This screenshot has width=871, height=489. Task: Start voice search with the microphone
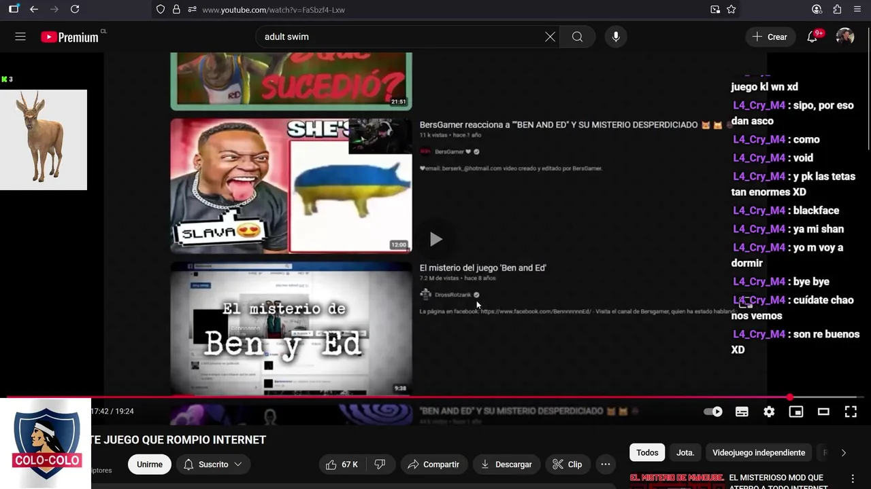(616, 37)
